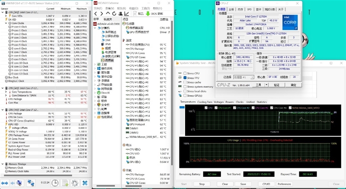The image size is (346, 189).
Task: Click the Clear button in stability test
Action: click(225, 184)
